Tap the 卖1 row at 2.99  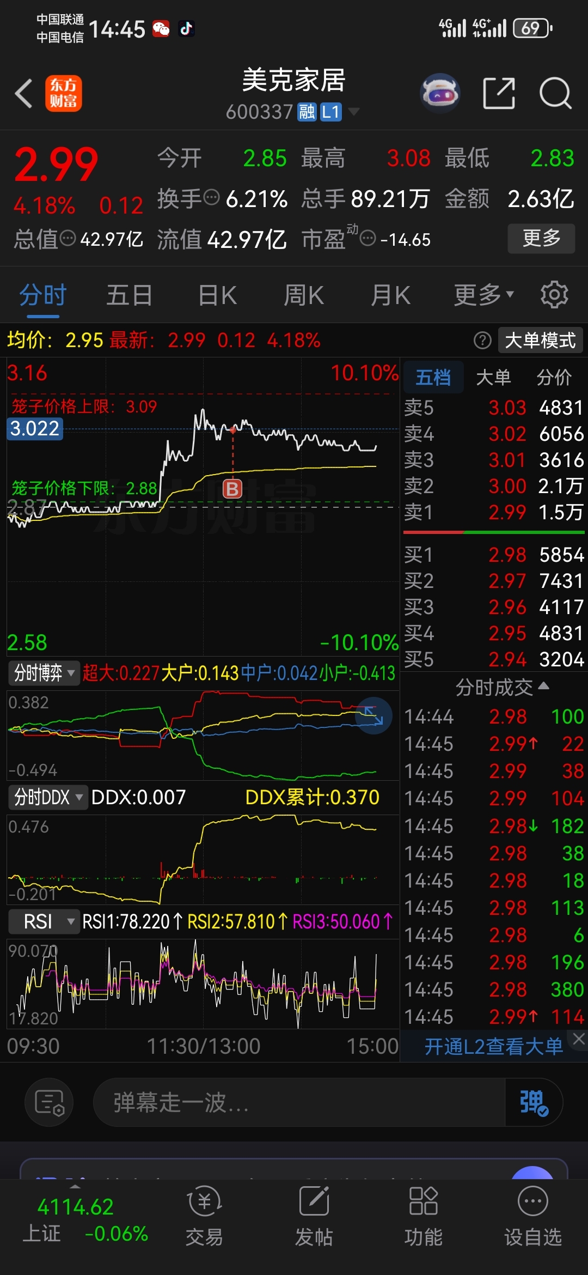point(494,512)
